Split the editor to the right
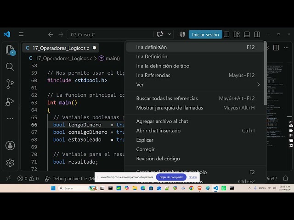 tap(276, 48)
